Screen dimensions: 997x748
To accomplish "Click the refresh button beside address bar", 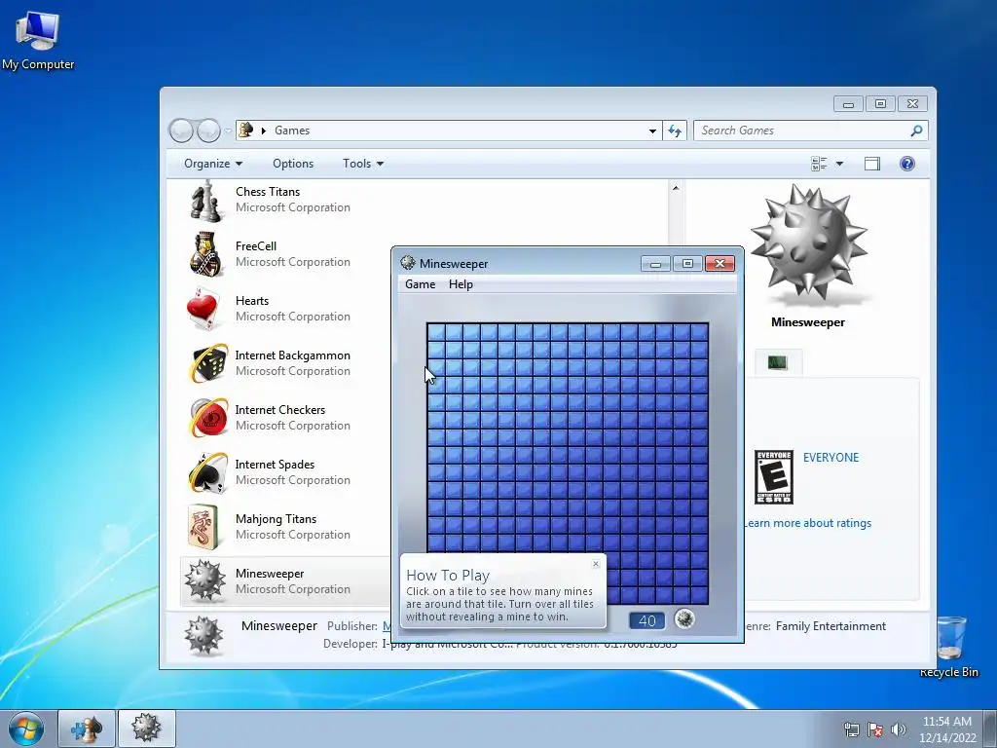I will click(675, 131).
